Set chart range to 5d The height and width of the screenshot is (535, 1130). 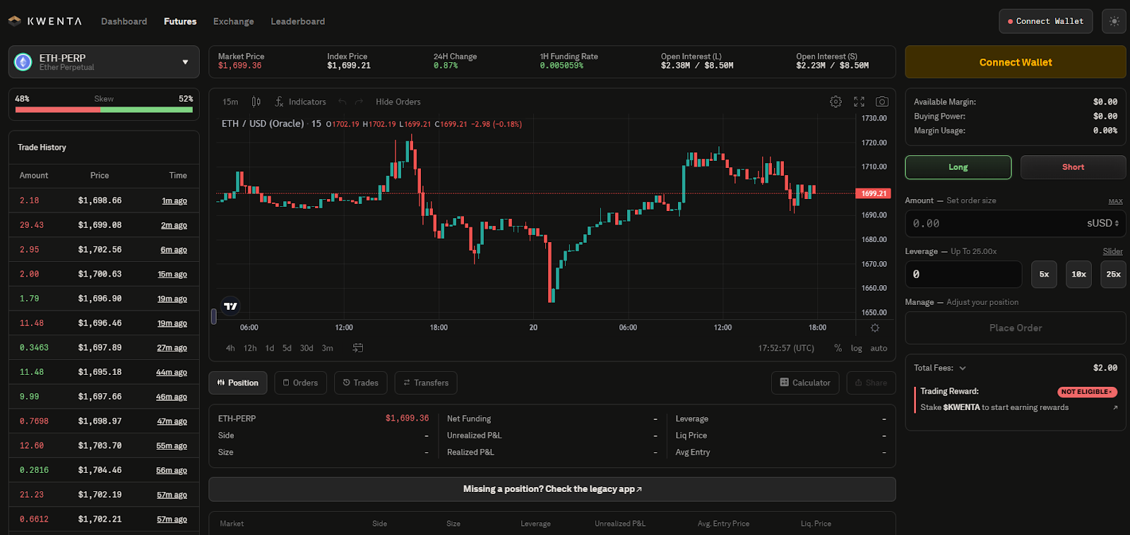click(x=287, y=348)
